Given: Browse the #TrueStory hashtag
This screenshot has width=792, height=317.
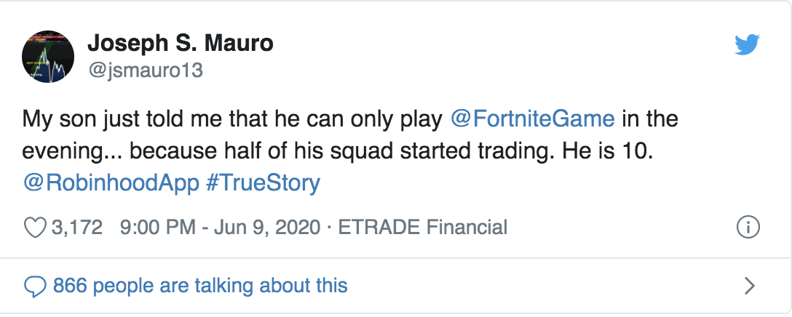Looking at the screenshot, I should coord(264,182).
